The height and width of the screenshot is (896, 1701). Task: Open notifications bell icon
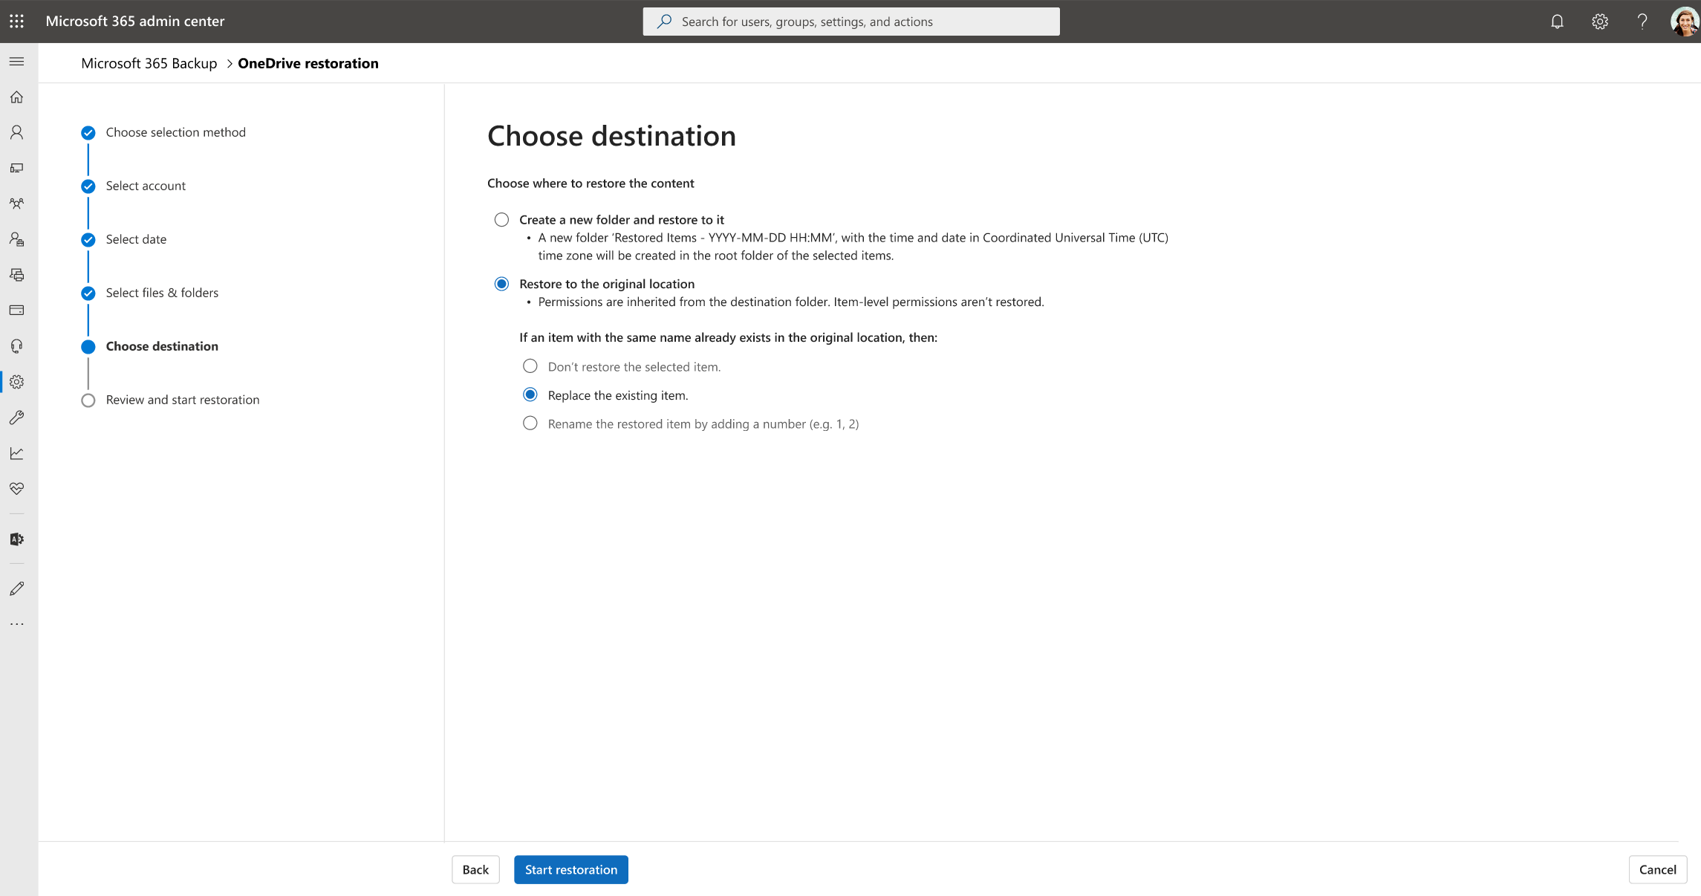(1557, 22)
